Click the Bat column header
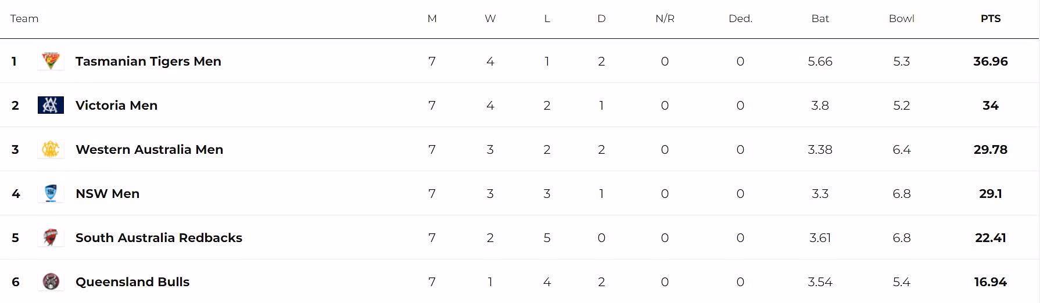1040x303 pixels. point(820,19)
